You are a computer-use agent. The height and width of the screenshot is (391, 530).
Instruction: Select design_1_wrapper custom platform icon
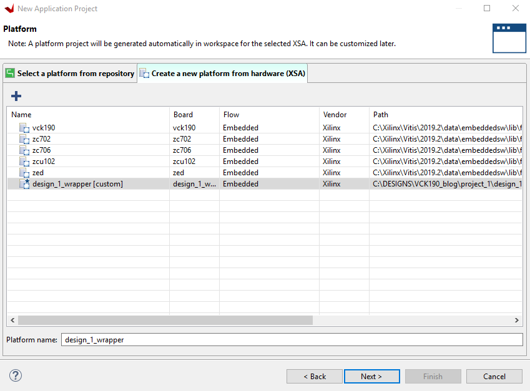[24, 184]
